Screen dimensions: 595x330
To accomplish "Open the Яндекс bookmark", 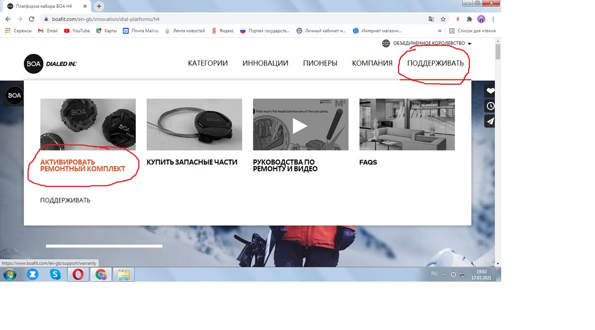I will click(x=222, y=31).
